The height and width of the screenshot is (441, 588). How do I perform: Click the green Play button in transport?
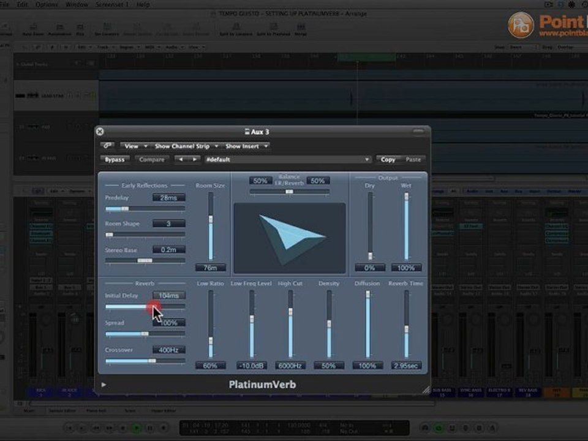click(x=137, y=428)
